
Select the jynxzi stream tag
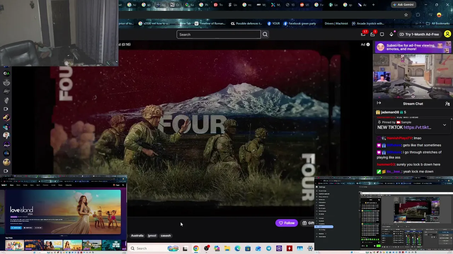tap(152, 236)
